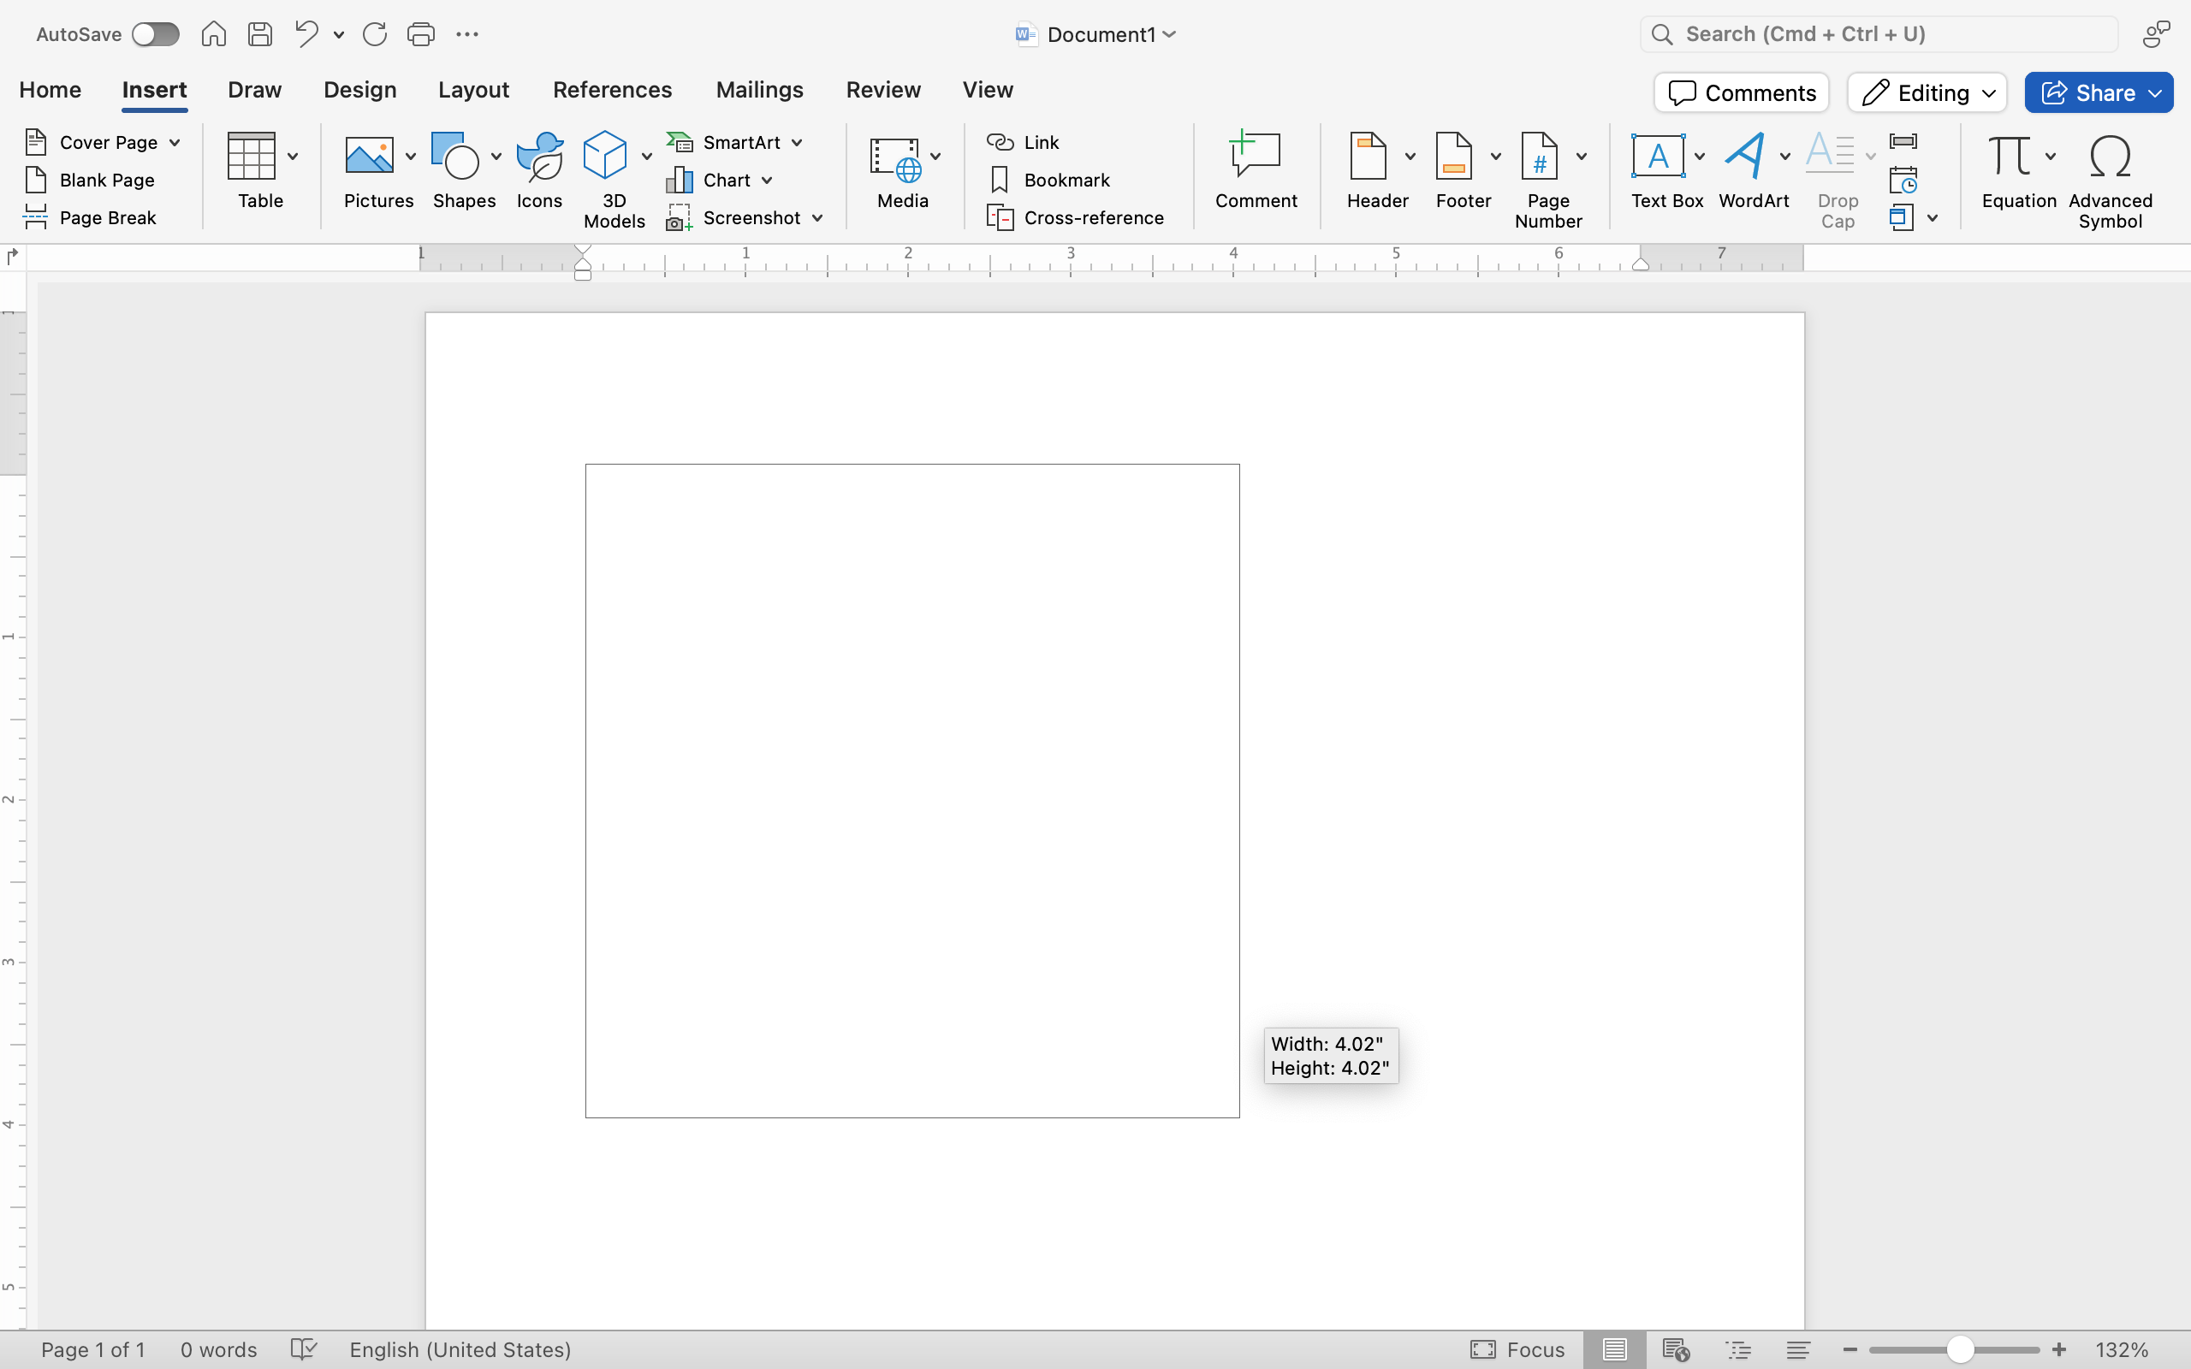
Task: Enable Focus mode
Action: click(1517, 1349)
